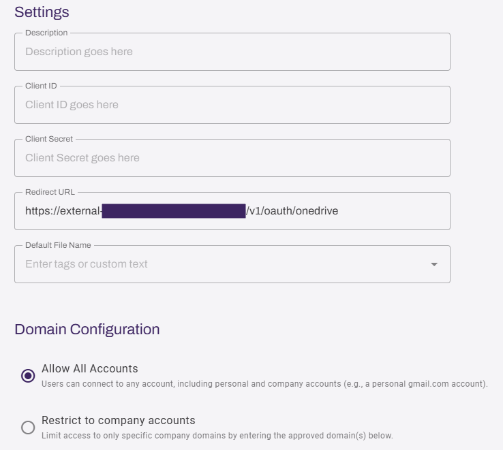Click the Domain Configuration heading
The image size is (503, 450).
click(87, 330)
